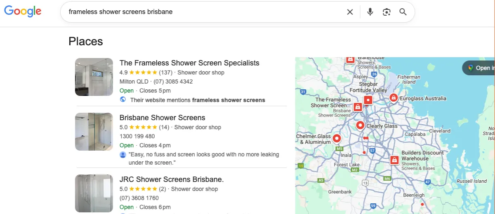
Task: Open Brisbane Shower Screens listing
Action: [x=162, y=118]
